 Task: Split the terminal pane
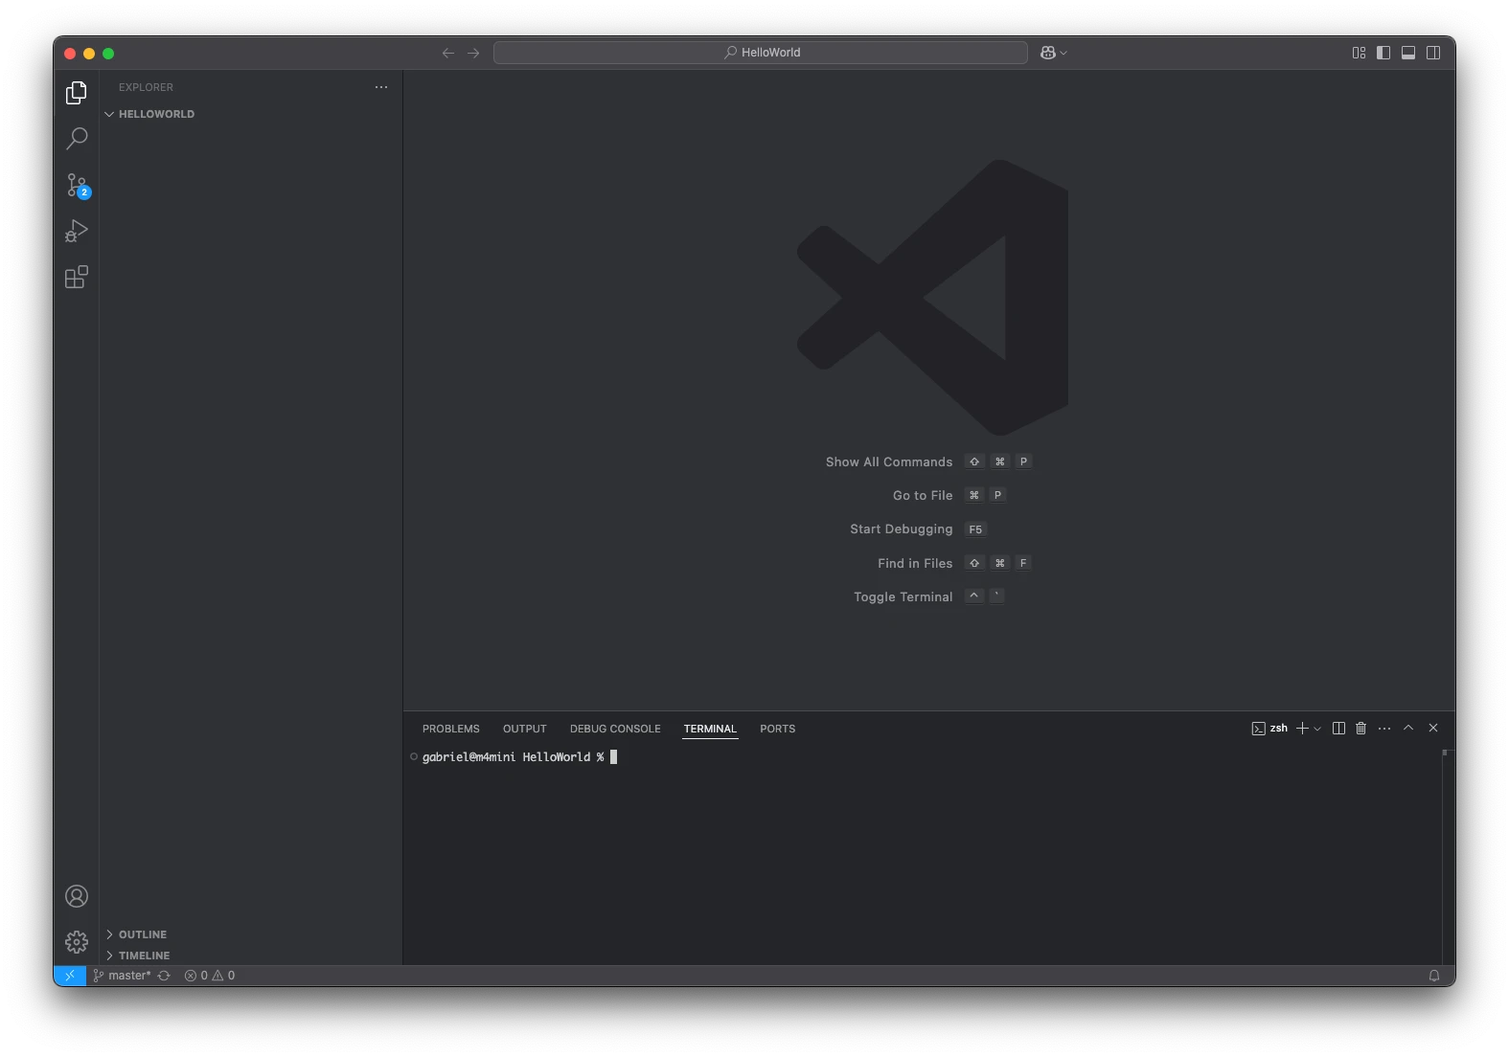click(x=1338, y=729)
